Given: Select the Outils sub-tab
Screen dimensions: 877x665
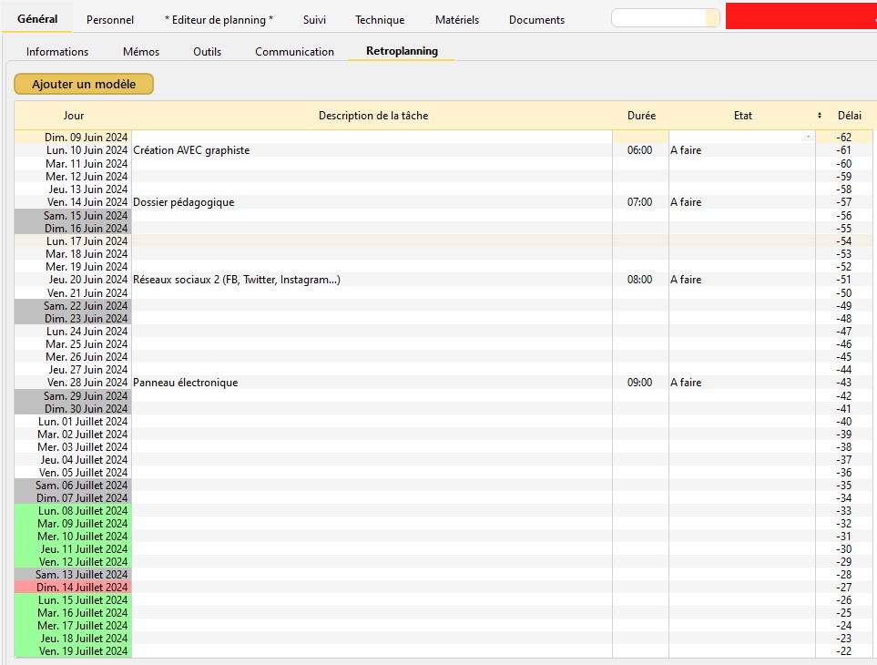Looking at the screenshot, I should pos(207,52).
